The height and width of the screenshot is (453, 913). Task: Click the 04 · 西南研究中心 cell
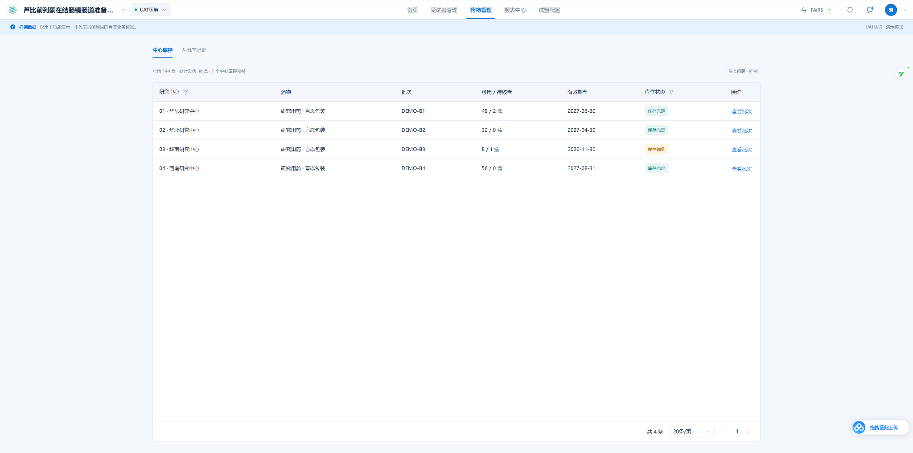(x=179, y=168)
